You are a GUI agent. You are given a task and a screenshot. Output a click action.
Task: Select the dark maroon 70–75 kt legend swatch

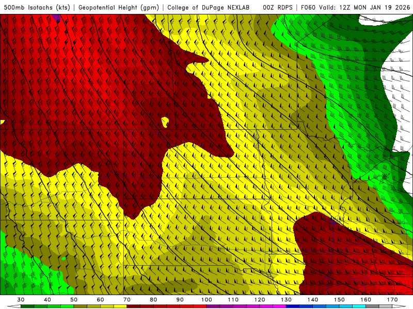coord(134,306)
